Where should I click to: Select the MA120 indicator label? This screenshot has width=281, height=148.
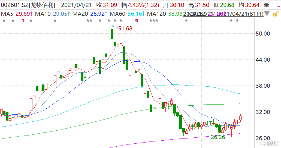pyautogui.click(x=156, y=14)
